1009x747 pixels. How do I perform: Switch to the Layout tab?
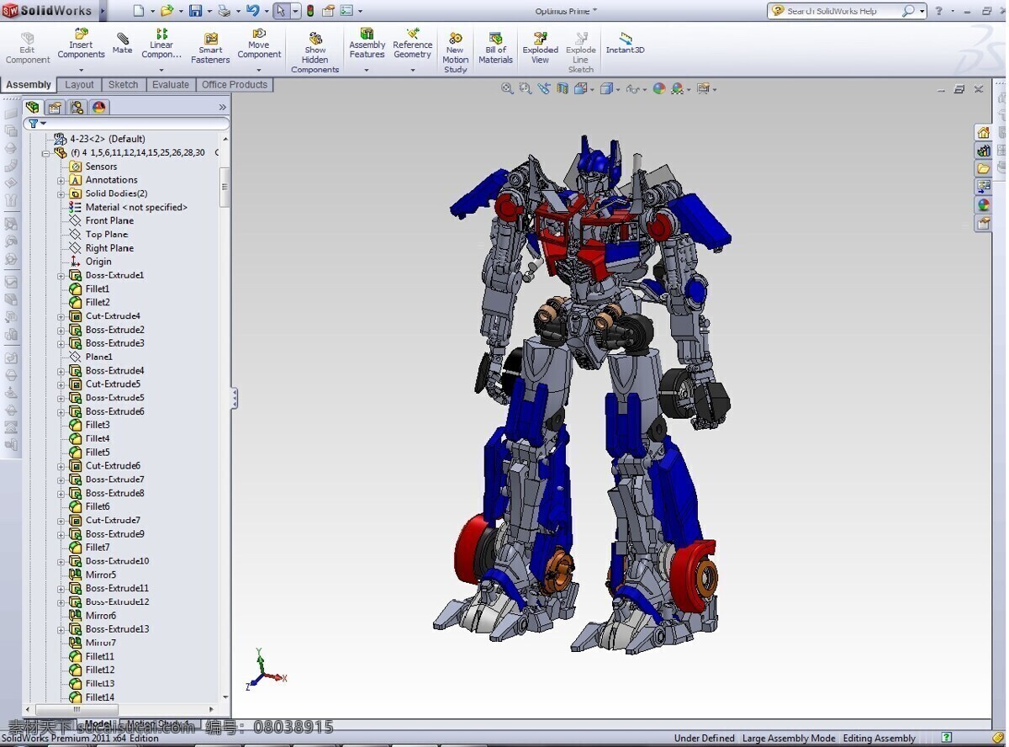click(x=80, y=85)
